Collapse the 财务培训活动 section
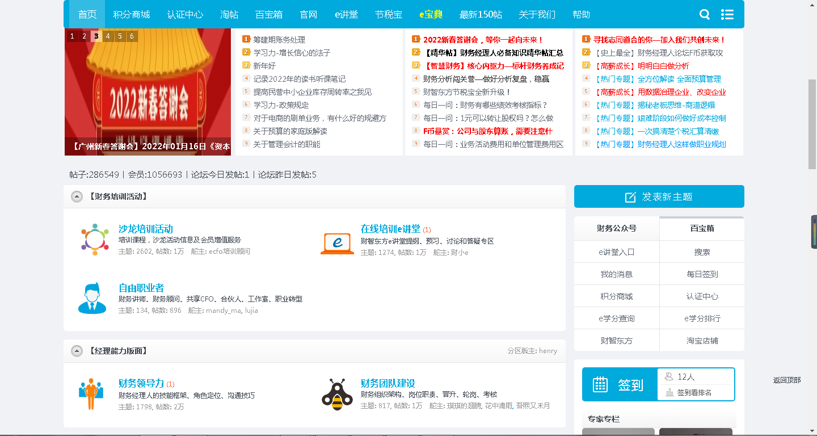817x436 pixels. 77,196
